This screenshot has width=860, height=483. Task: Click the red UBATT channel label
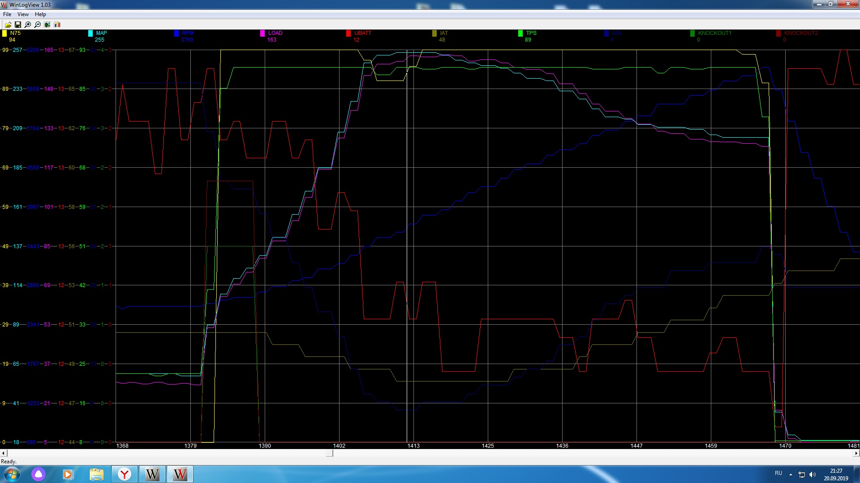click(x=362, y=33)
